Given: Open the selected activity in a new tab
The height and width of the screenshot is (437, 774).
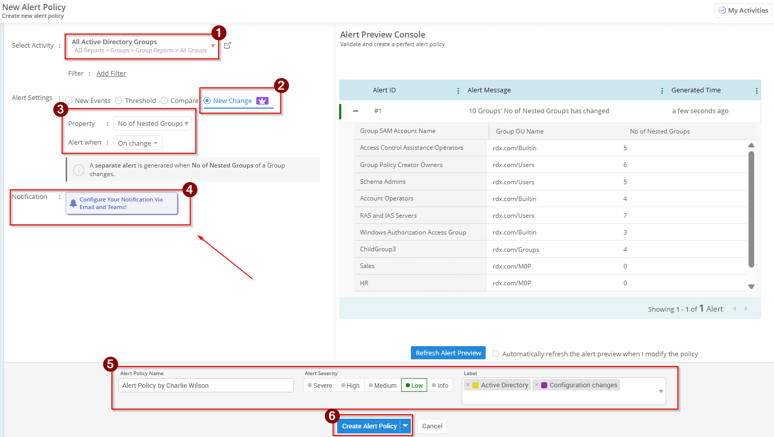Looking at the screenshot, I should click(227, 45).
